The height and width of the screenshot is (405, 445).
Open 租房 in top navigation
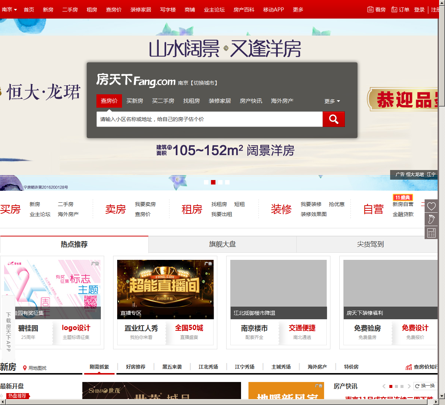[x=92, y=10]
